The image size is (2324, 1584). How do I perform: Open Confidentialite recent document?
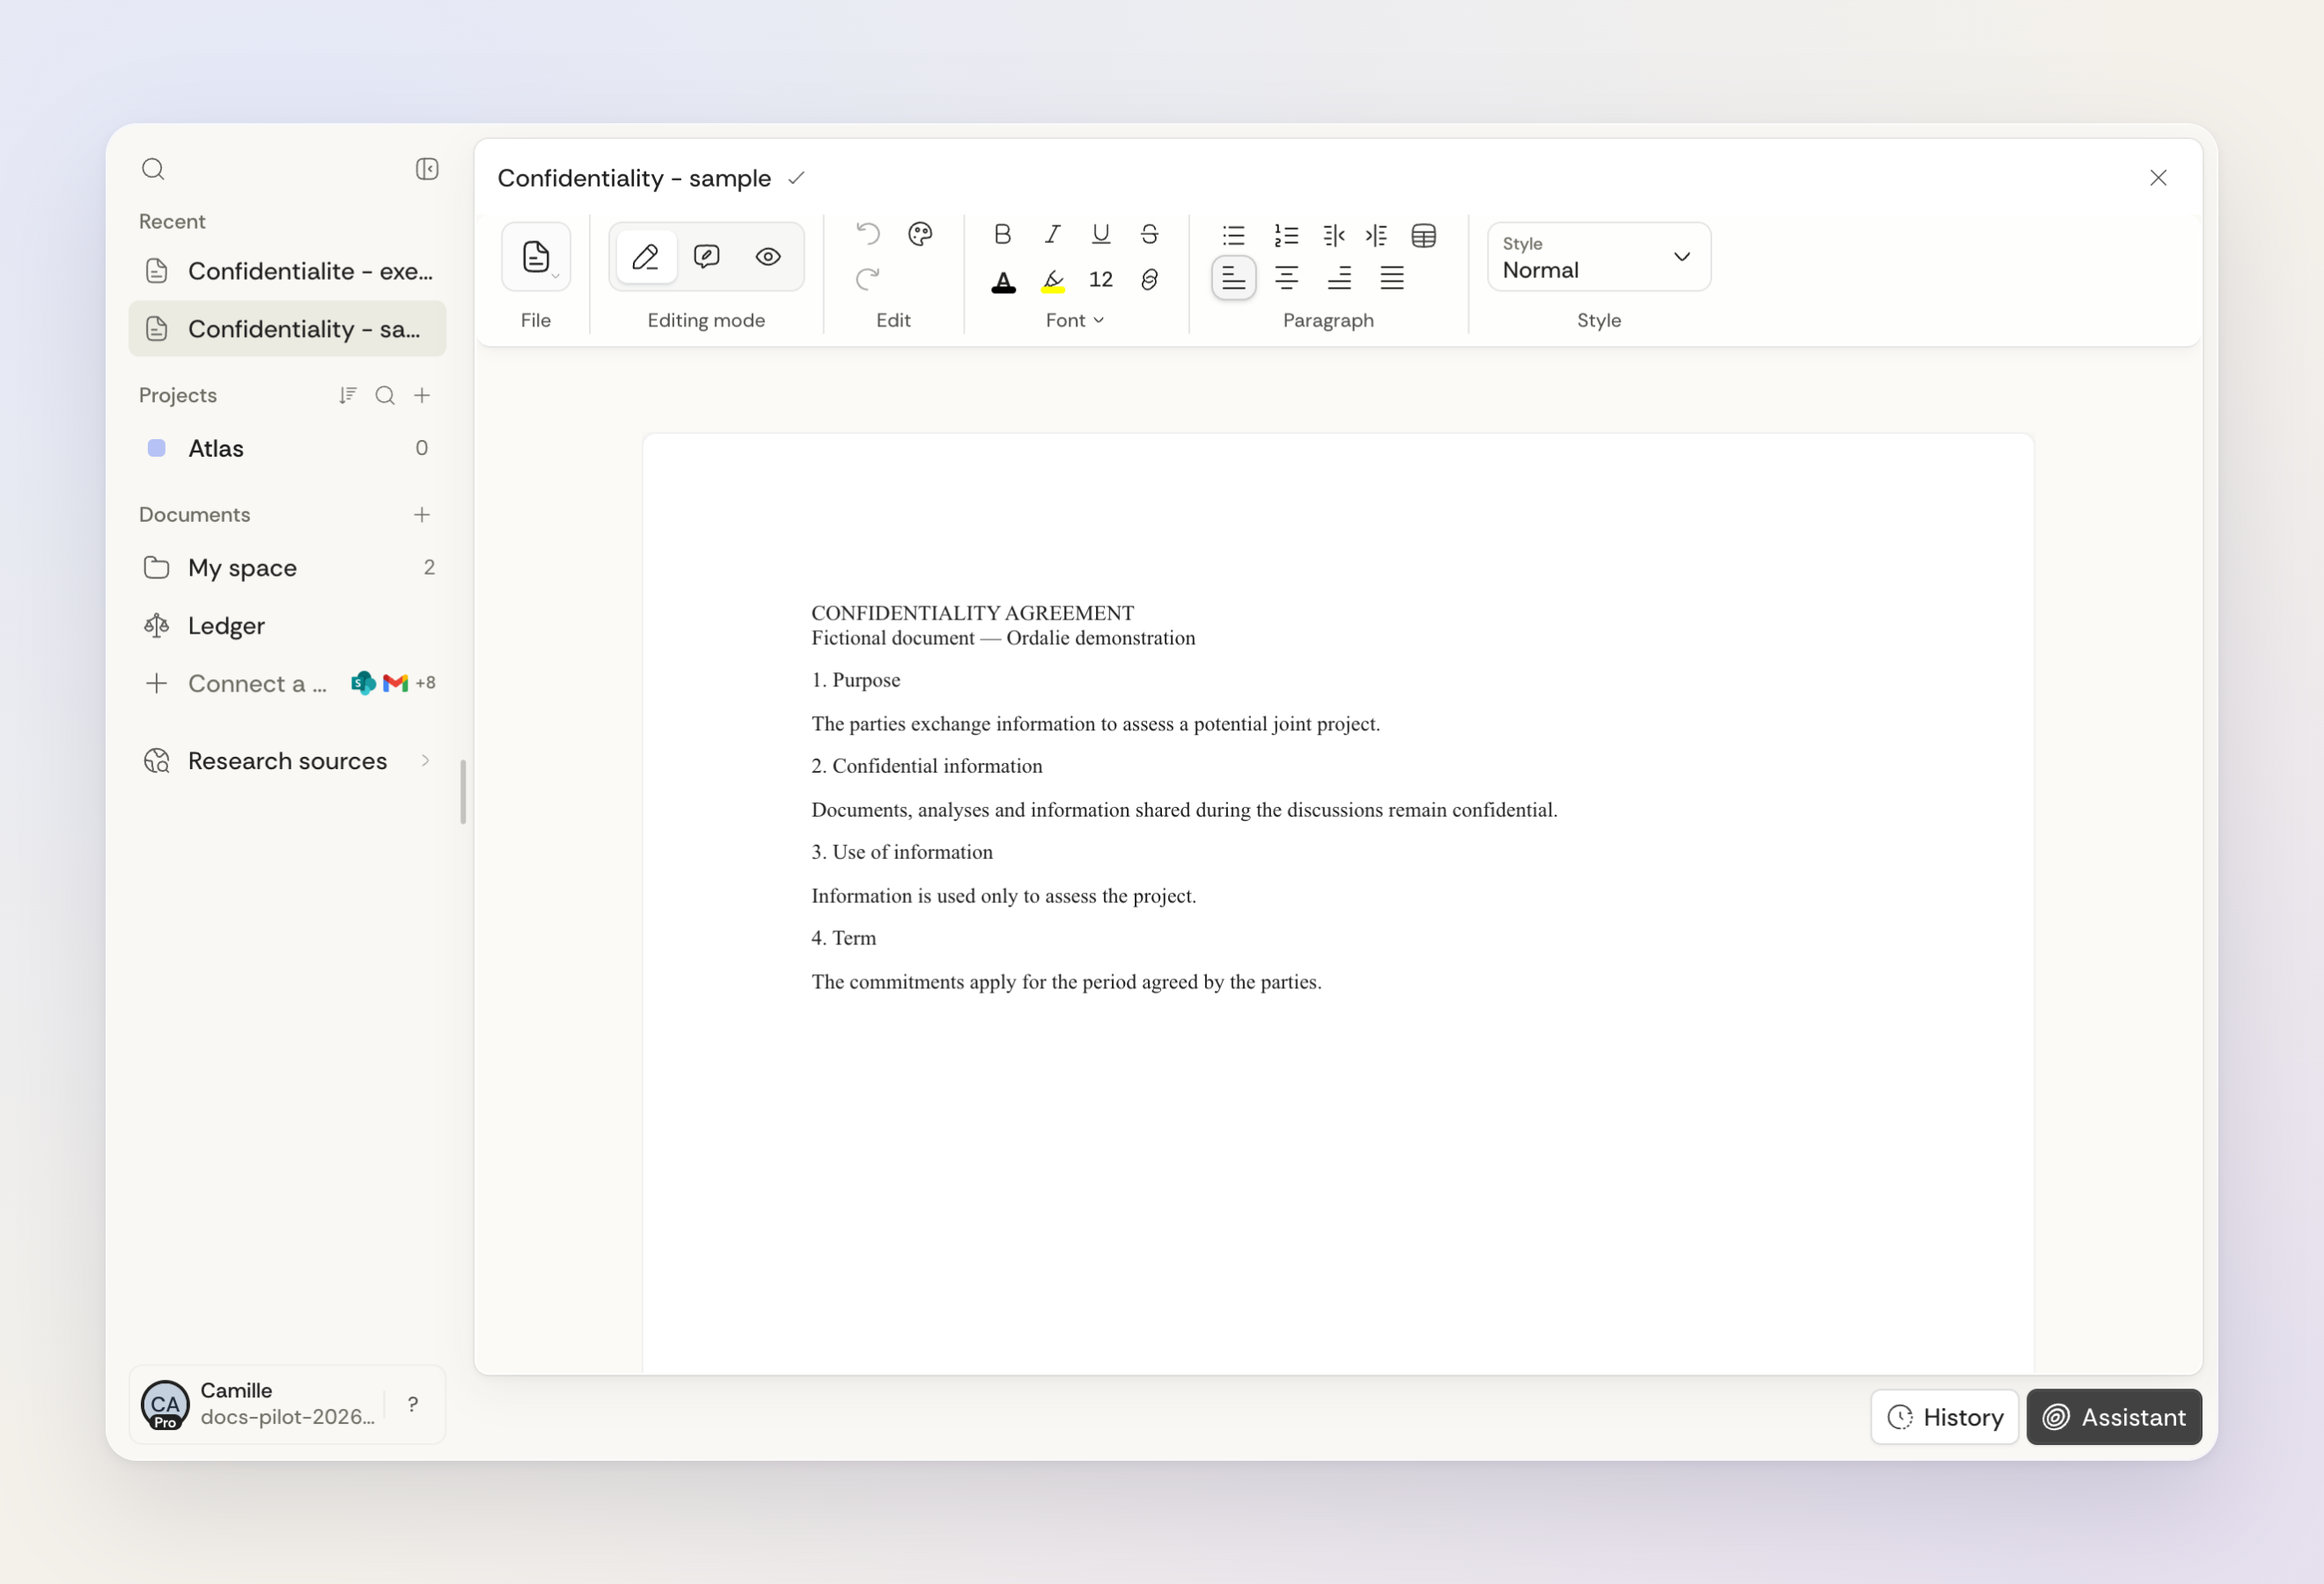click(x=287, y=271)
